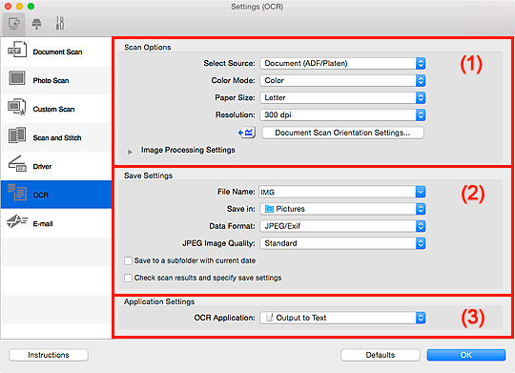Click the Document Scan Orientation Settings button
This screenshot has width=515, height=373.
coord(342,133)
